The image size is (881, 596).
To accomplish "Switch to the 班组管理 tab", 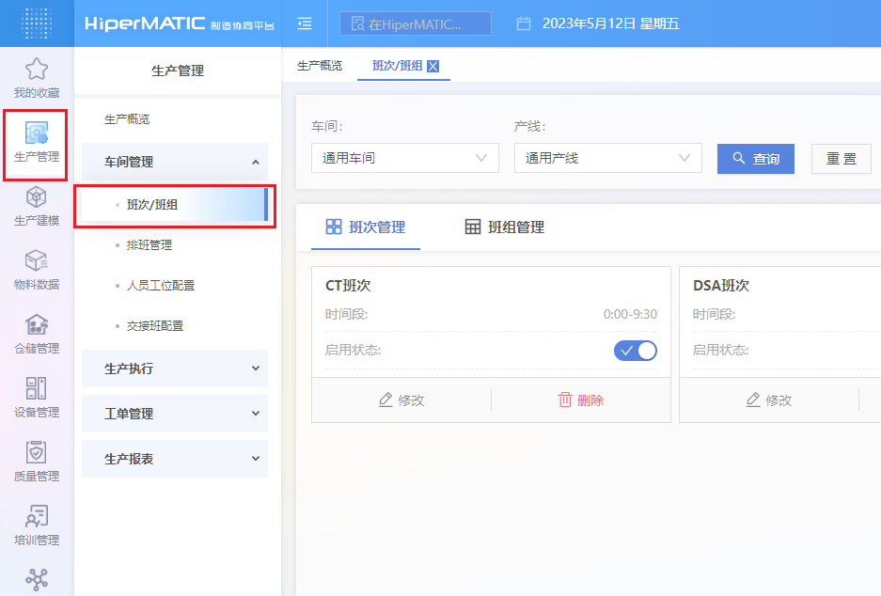I will pyautogui.click(x=505, y=227).
